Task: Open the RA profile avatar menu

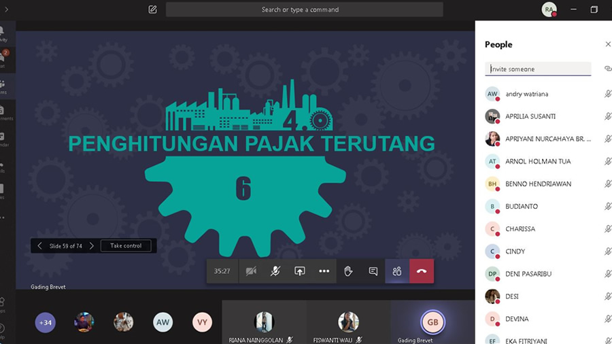Action: (x=549, y=10)
